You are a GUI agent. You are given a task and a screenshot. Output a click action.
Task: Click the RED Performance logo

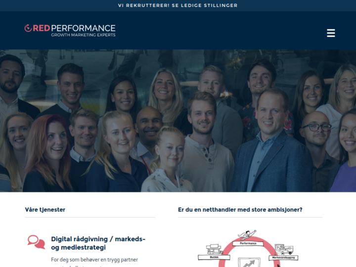coord(70,31)
